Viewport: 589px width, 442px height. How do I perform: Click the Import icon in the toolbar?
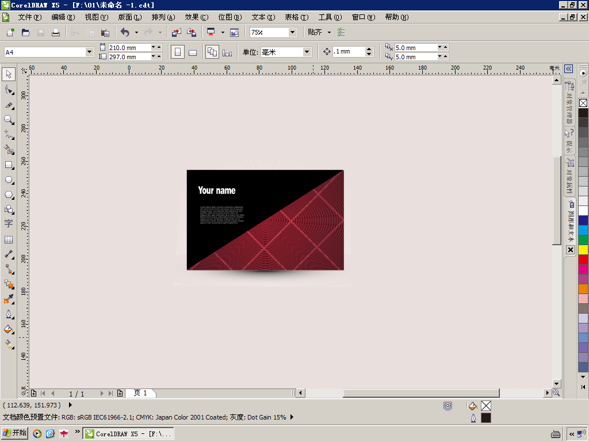(x=177, y=32)
